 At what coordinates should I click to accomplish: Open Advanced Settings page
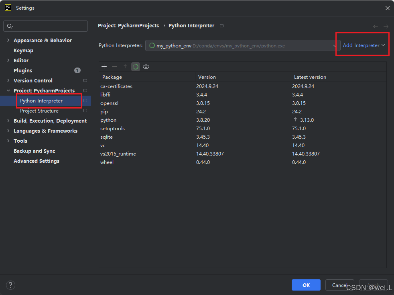pyautogui.click(x=37, y=161)
